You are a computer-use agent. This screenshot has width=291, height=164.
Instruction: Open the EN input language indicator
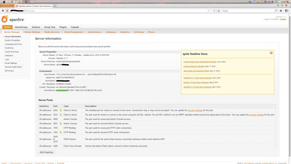(x=250, y=2)
